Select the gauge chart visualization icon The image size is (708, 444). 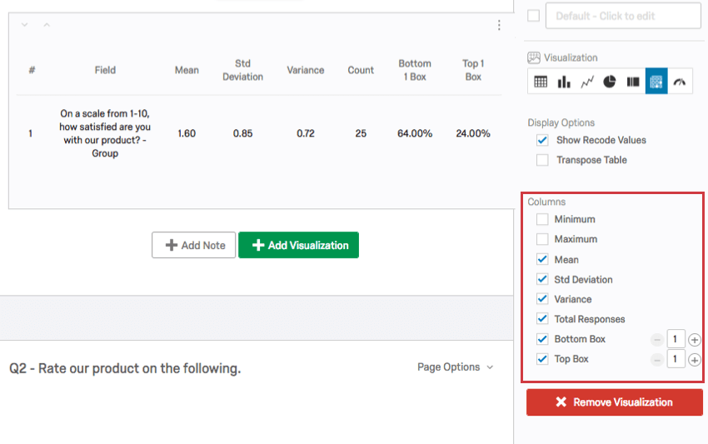coord(680,82)
